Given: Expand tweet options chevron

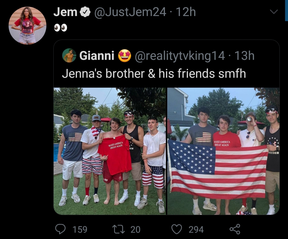Looking at the screenshot, I should pyautogui.click(x=274, y=12).
